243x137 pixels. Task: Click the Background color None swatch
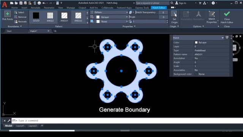point(196,74)
